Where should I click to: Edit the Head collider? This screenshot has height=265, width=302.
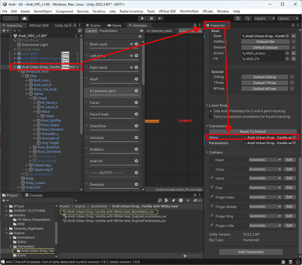[289, 160]
